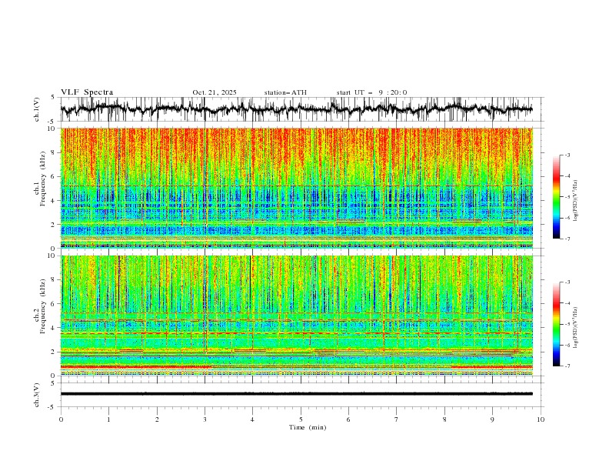
Task: Click the "-5" volt tick on ch.3(V) axis
Action: 52,407
